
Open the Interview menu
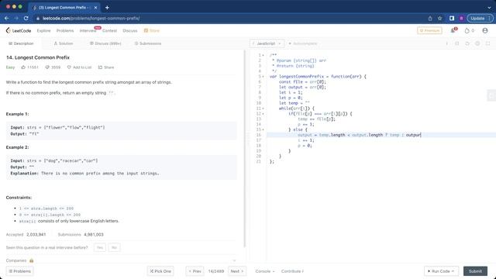tap(88, 31)
